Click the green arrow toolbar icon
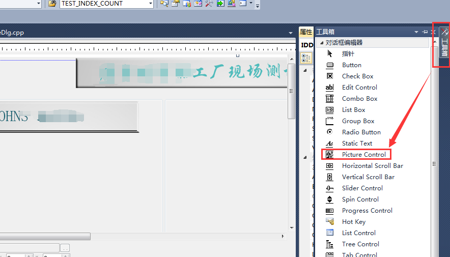450x257 pixels. click(220, 4)
